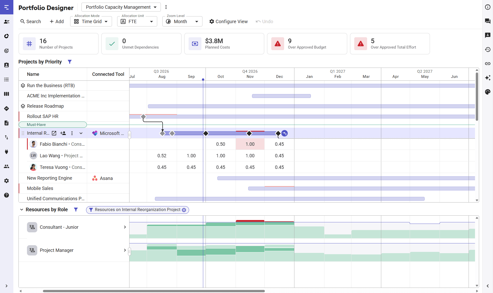
Task: Expand the Project Manager role row
Action: (x=125, y=250)
